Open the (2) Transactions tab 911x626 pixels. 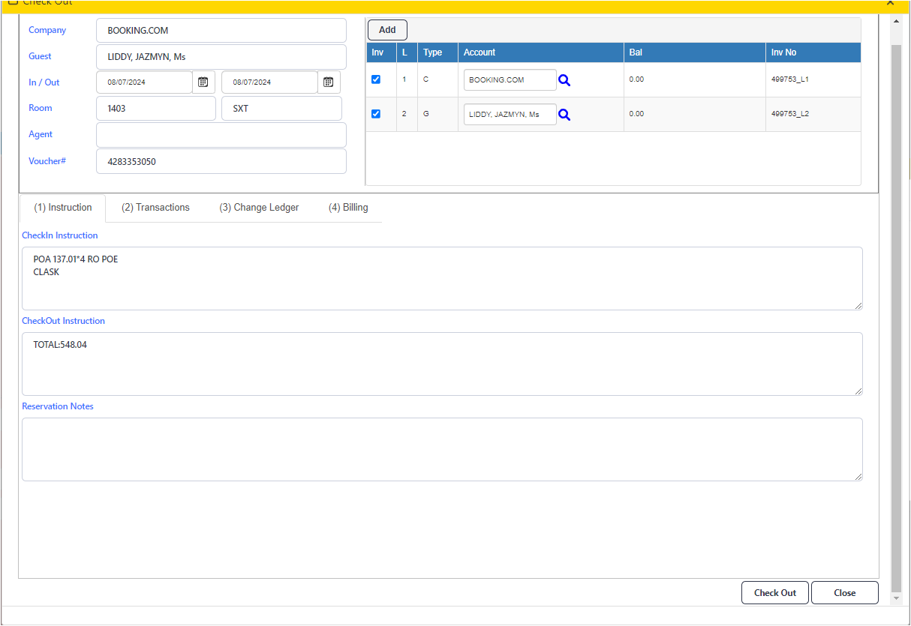coord(155,208)
